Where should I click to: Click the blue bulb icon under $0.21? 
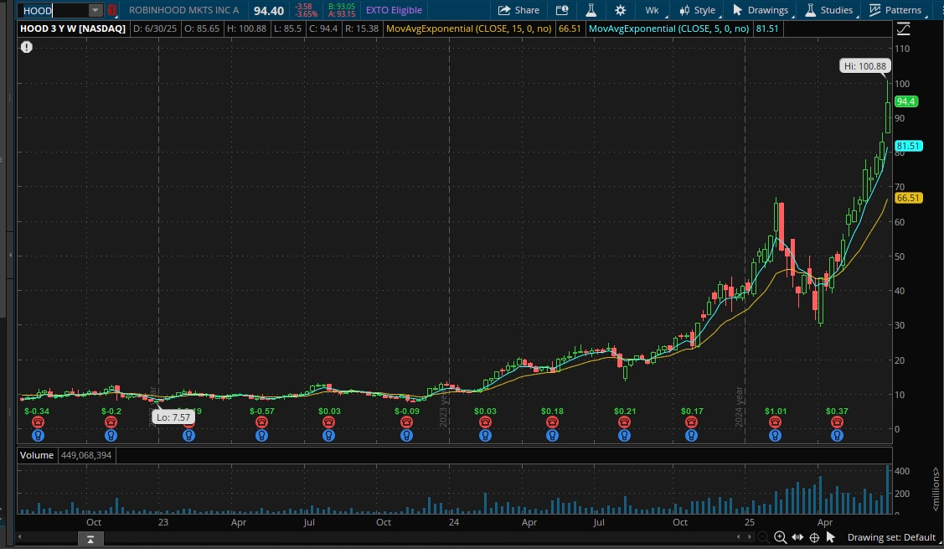click(x=624, y=435)
